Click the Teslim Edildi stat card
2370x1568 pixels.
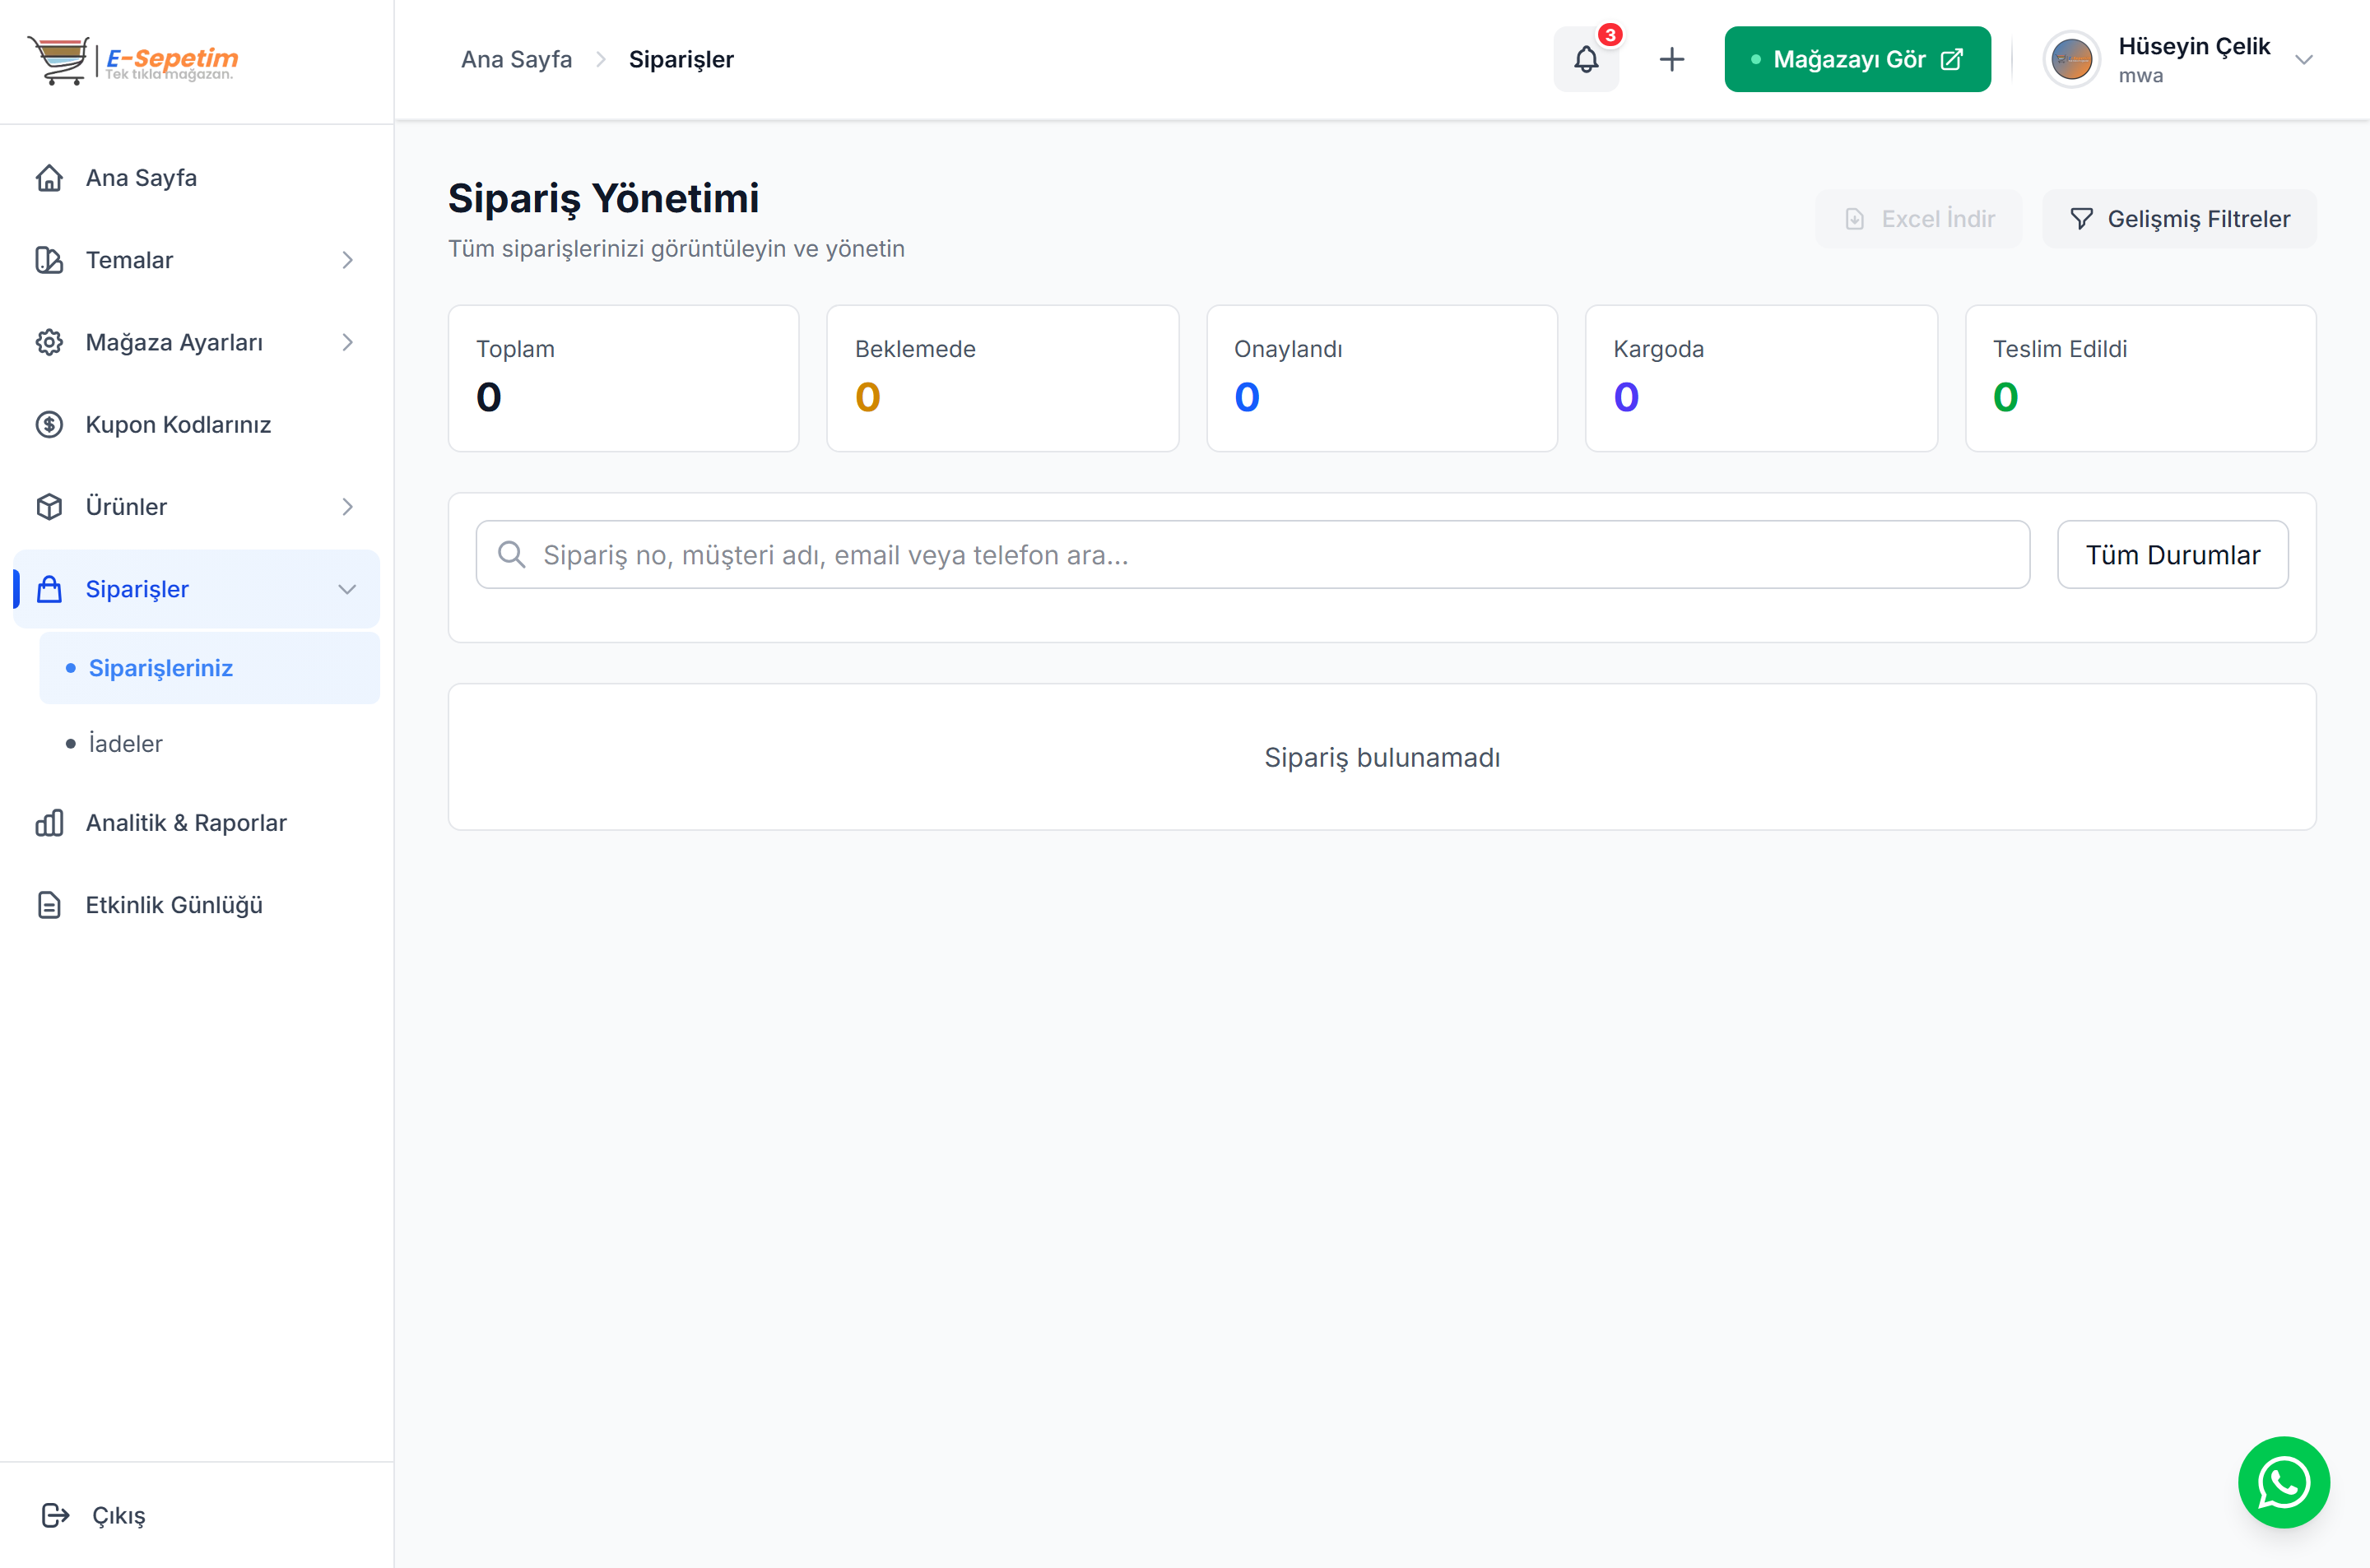click(2140, 378)
